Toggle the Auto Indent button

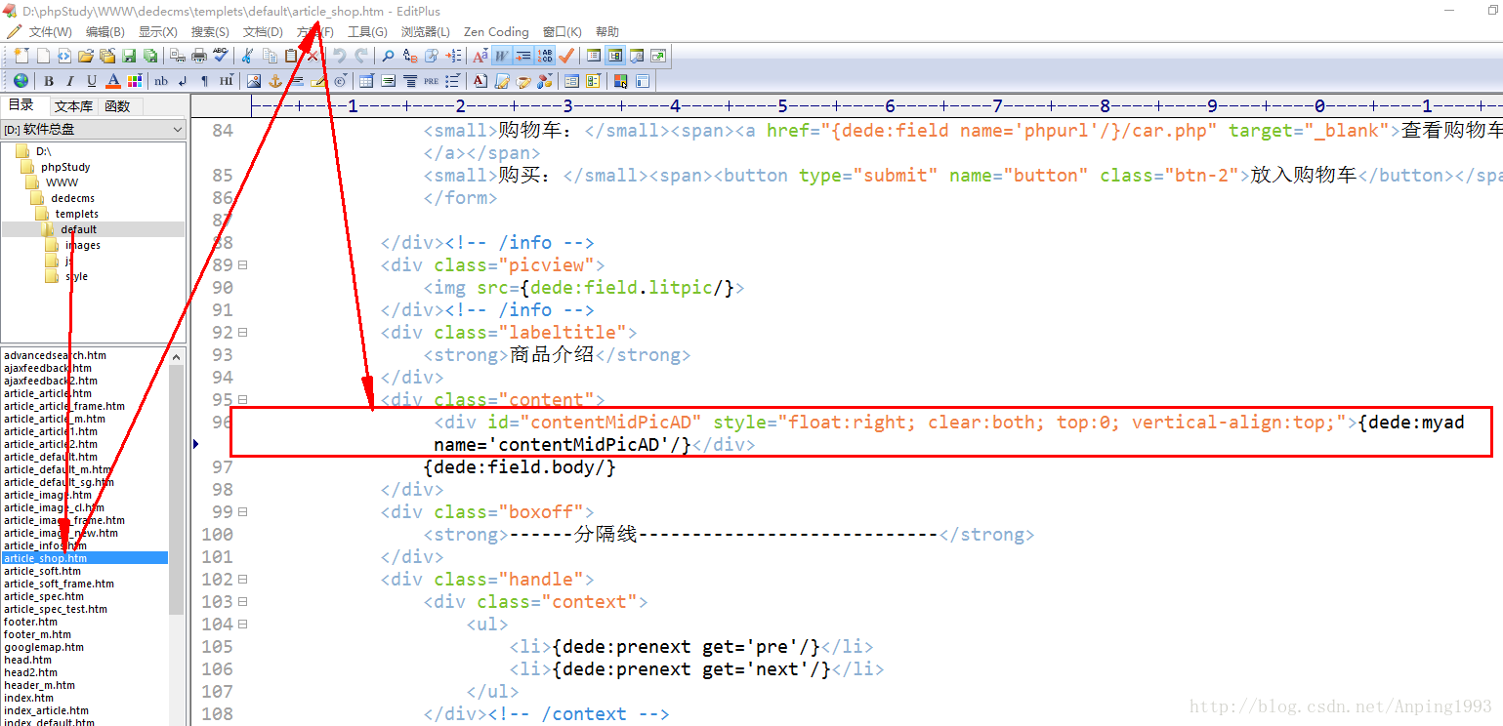click(x=523, y=56)
